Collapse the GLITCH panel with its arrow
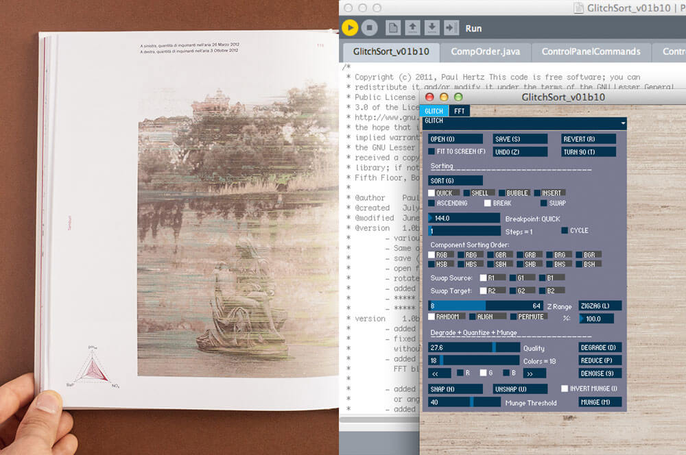This screenshot has height=455, width=686. pos(623,123)
